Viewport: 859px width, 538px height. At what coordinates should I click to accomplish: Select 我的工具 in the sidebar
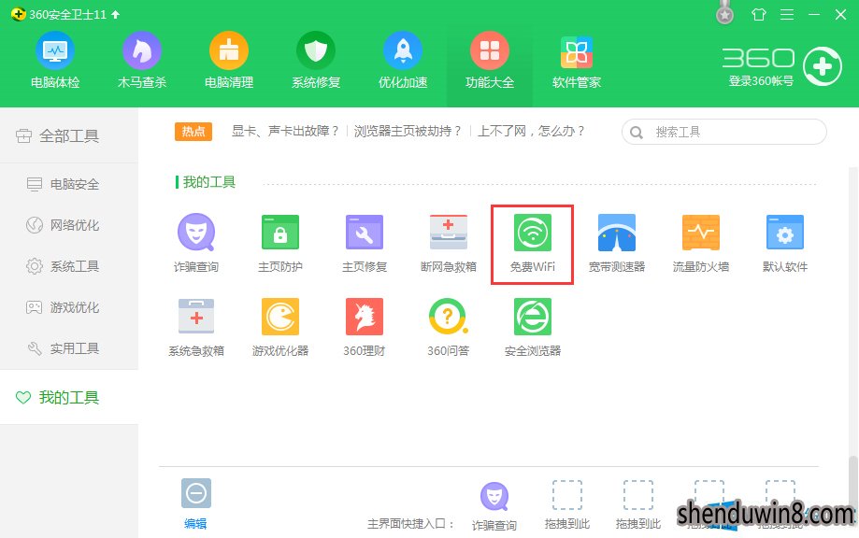(x=69, y=397)
